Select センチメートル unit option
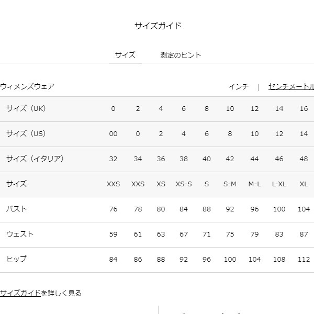The image size is (314, 314). (291, 86)
